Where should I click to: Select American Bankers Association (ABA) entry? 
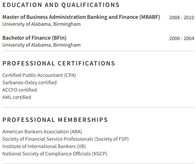(42, 132)
